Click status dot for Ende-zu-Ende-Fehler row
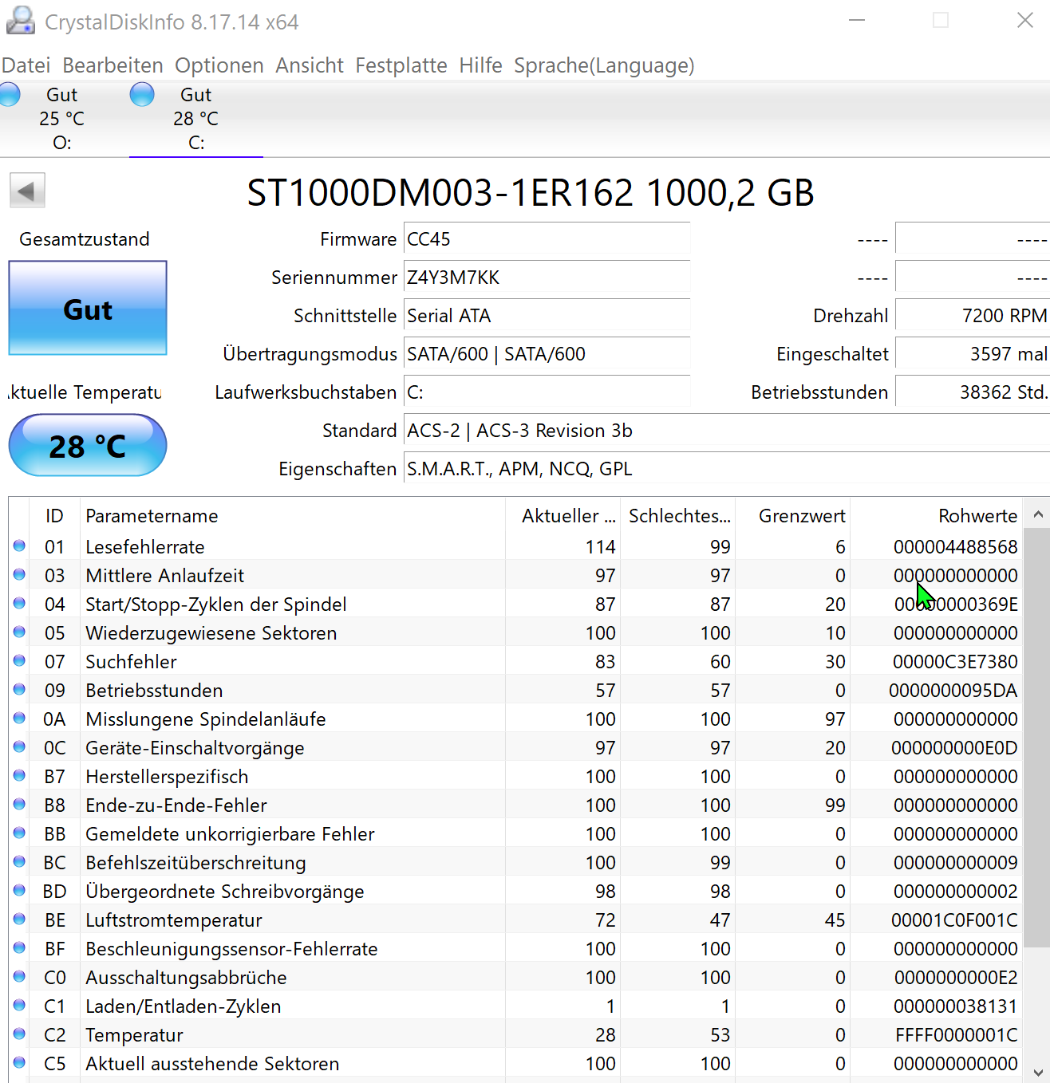 (19, 805)
